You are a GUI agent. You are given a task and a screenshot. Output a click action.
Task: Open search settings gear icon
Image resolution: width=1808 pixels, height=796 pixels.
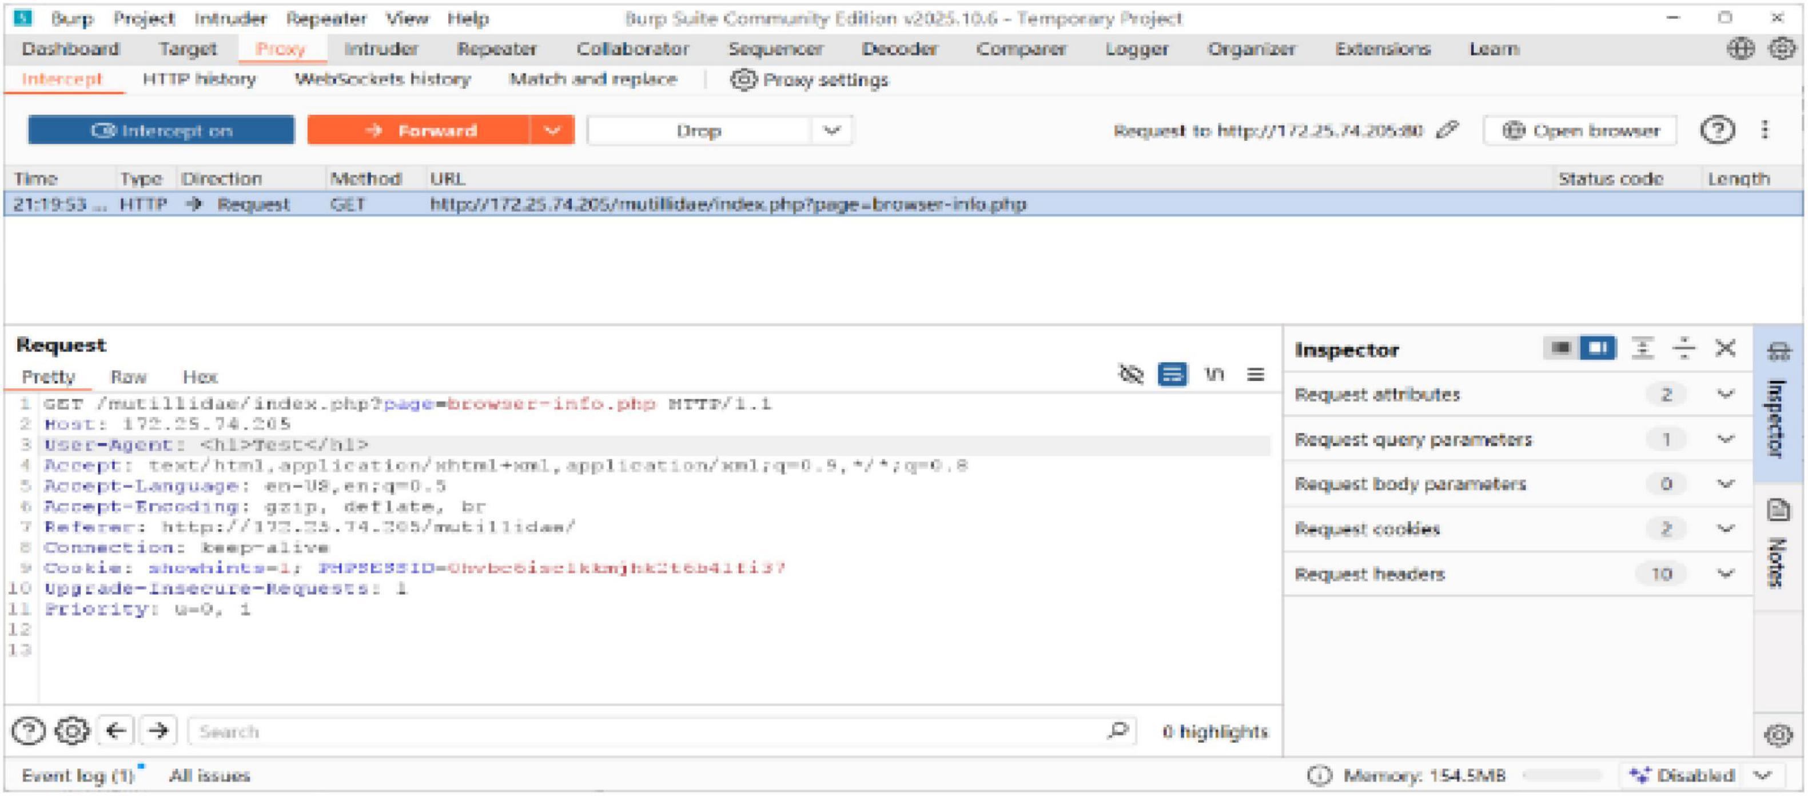coord(71,731)
